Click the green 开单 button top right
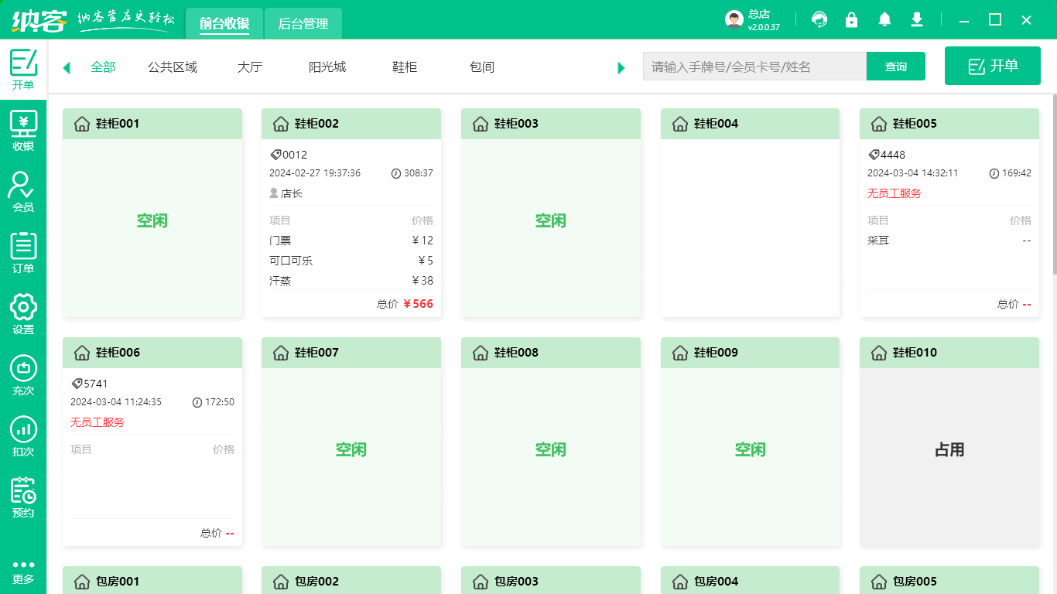Image resolution: width=1057 pixels, height=594 pixels. [x=992, y=66]
